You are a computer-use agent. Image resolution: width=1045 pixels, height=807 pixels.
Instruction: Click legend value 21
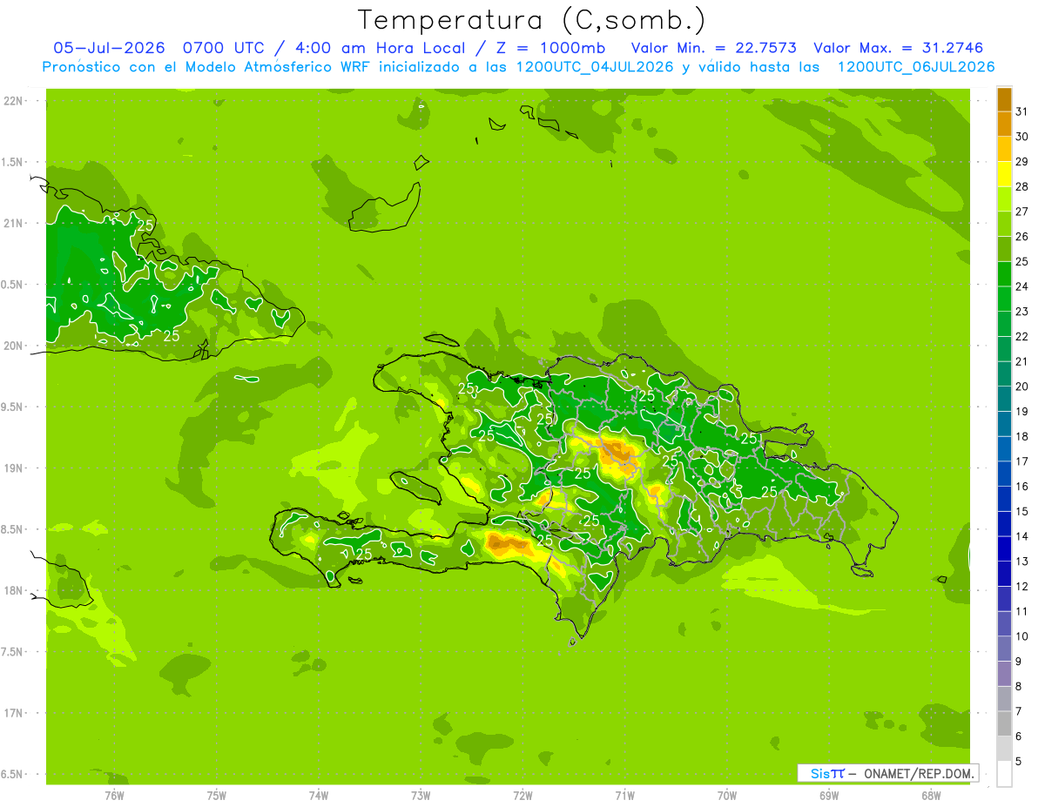tap(1021, 361)
